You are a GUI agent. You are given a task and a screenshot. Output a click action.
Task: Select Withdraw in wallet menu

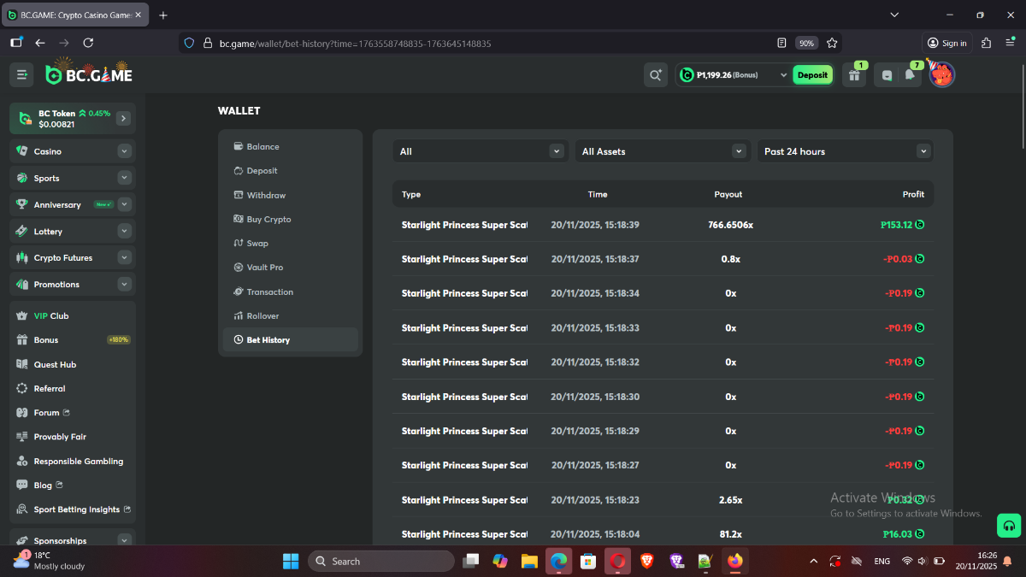266,195
